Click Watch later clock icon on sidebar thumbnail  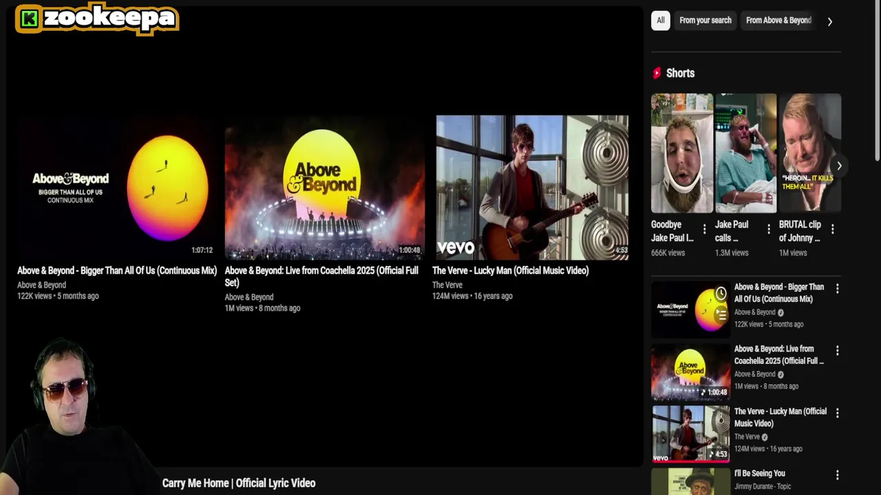coord(721,294)
